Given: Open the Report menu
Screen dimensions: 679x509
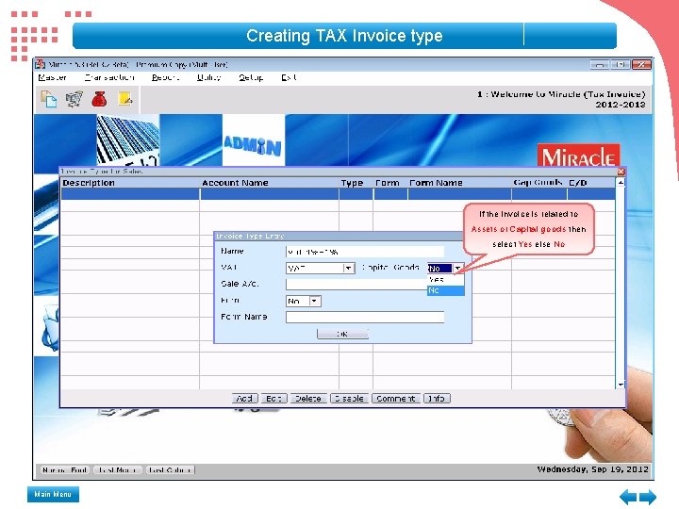Looking at the screenshot, I should tap(165, 77).
